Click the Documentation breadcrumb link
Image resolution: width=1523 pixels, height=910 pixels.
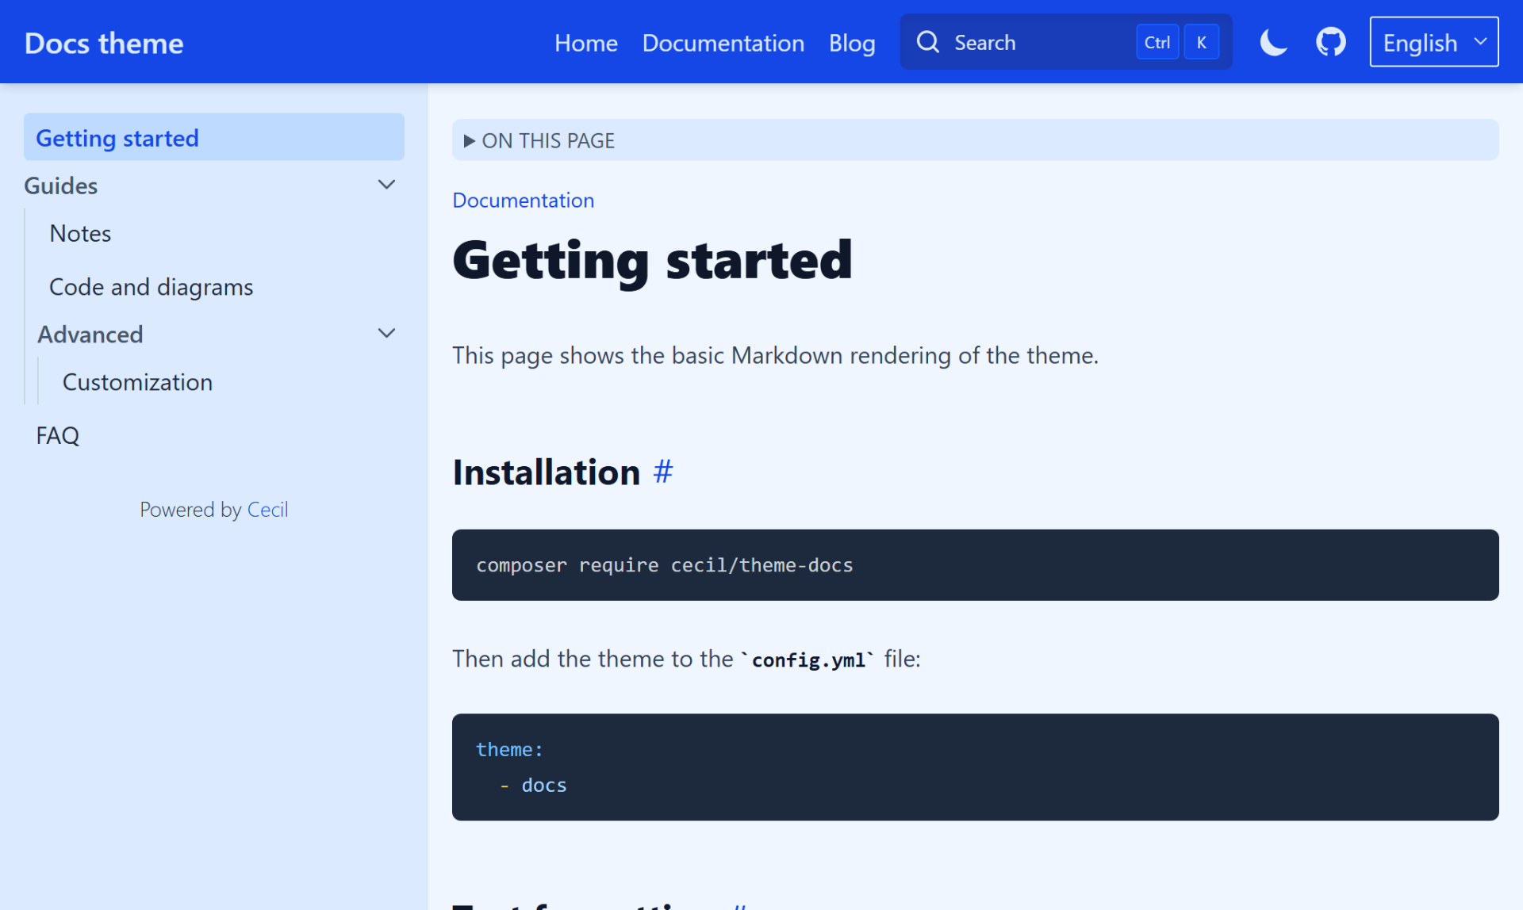coord(523,200)
